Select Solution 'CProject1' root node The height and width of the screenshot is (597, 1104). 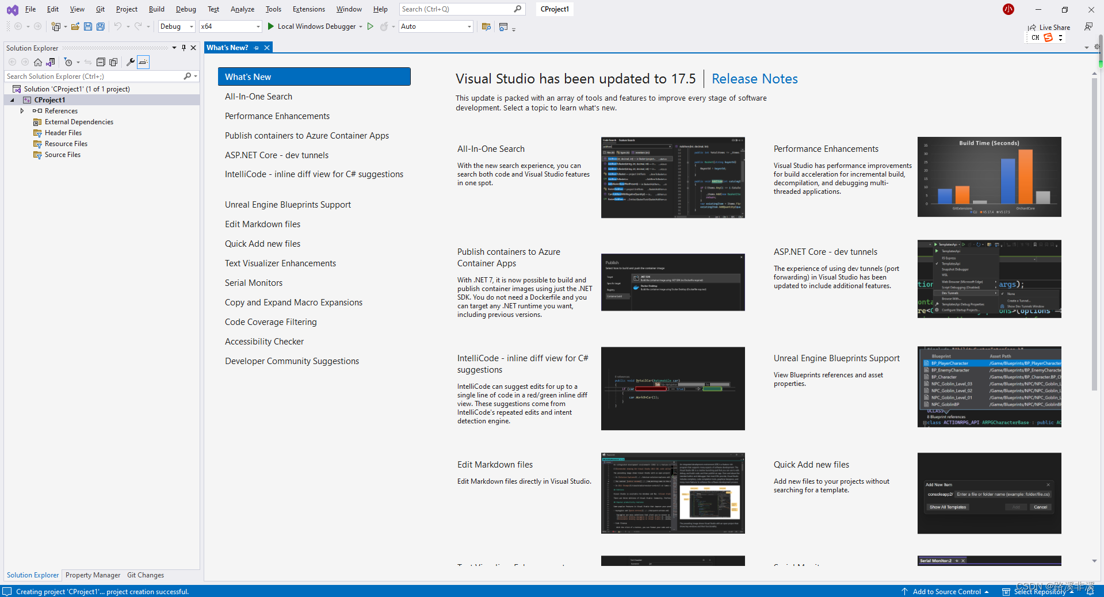[77, 89]
